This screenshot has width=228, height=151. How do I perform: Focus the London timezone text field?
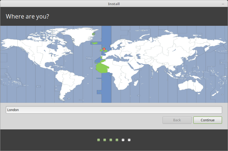coord(114,110)
